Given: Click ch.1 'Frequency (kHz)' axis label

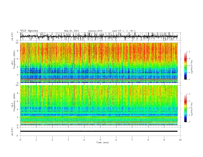Looking at the screenshot, I should coord(14,59).
